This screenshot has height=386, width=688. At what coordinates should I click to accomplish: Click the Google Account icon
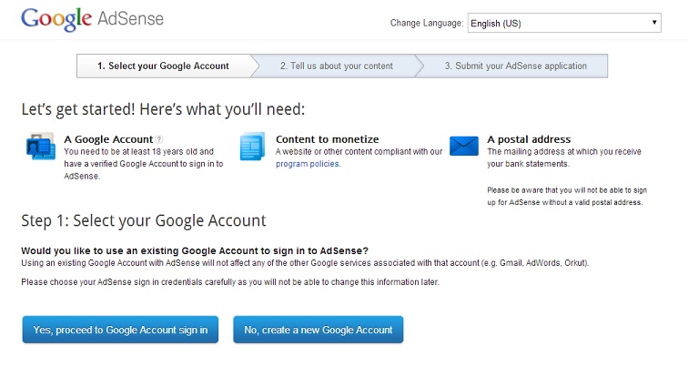[x=41, y=147]
